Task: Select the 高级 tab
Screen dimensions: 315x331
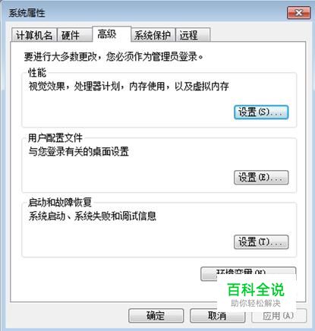Action: coord(112,34)
